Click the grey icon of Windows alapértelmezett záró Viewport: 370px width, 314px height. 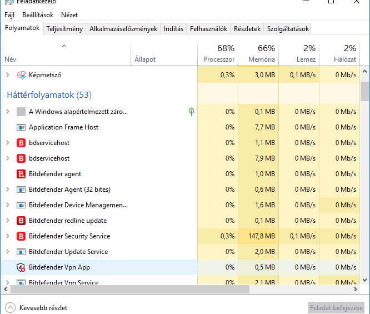pyautogui.click(x=21, y=112)
